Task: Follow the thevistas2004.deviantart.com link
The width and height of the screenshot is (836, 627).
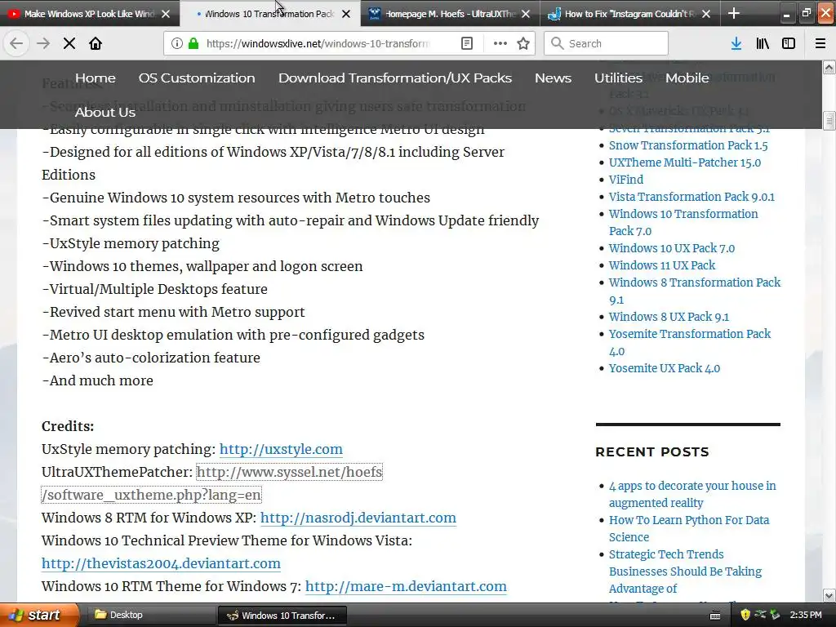Action: pos(161,563)
